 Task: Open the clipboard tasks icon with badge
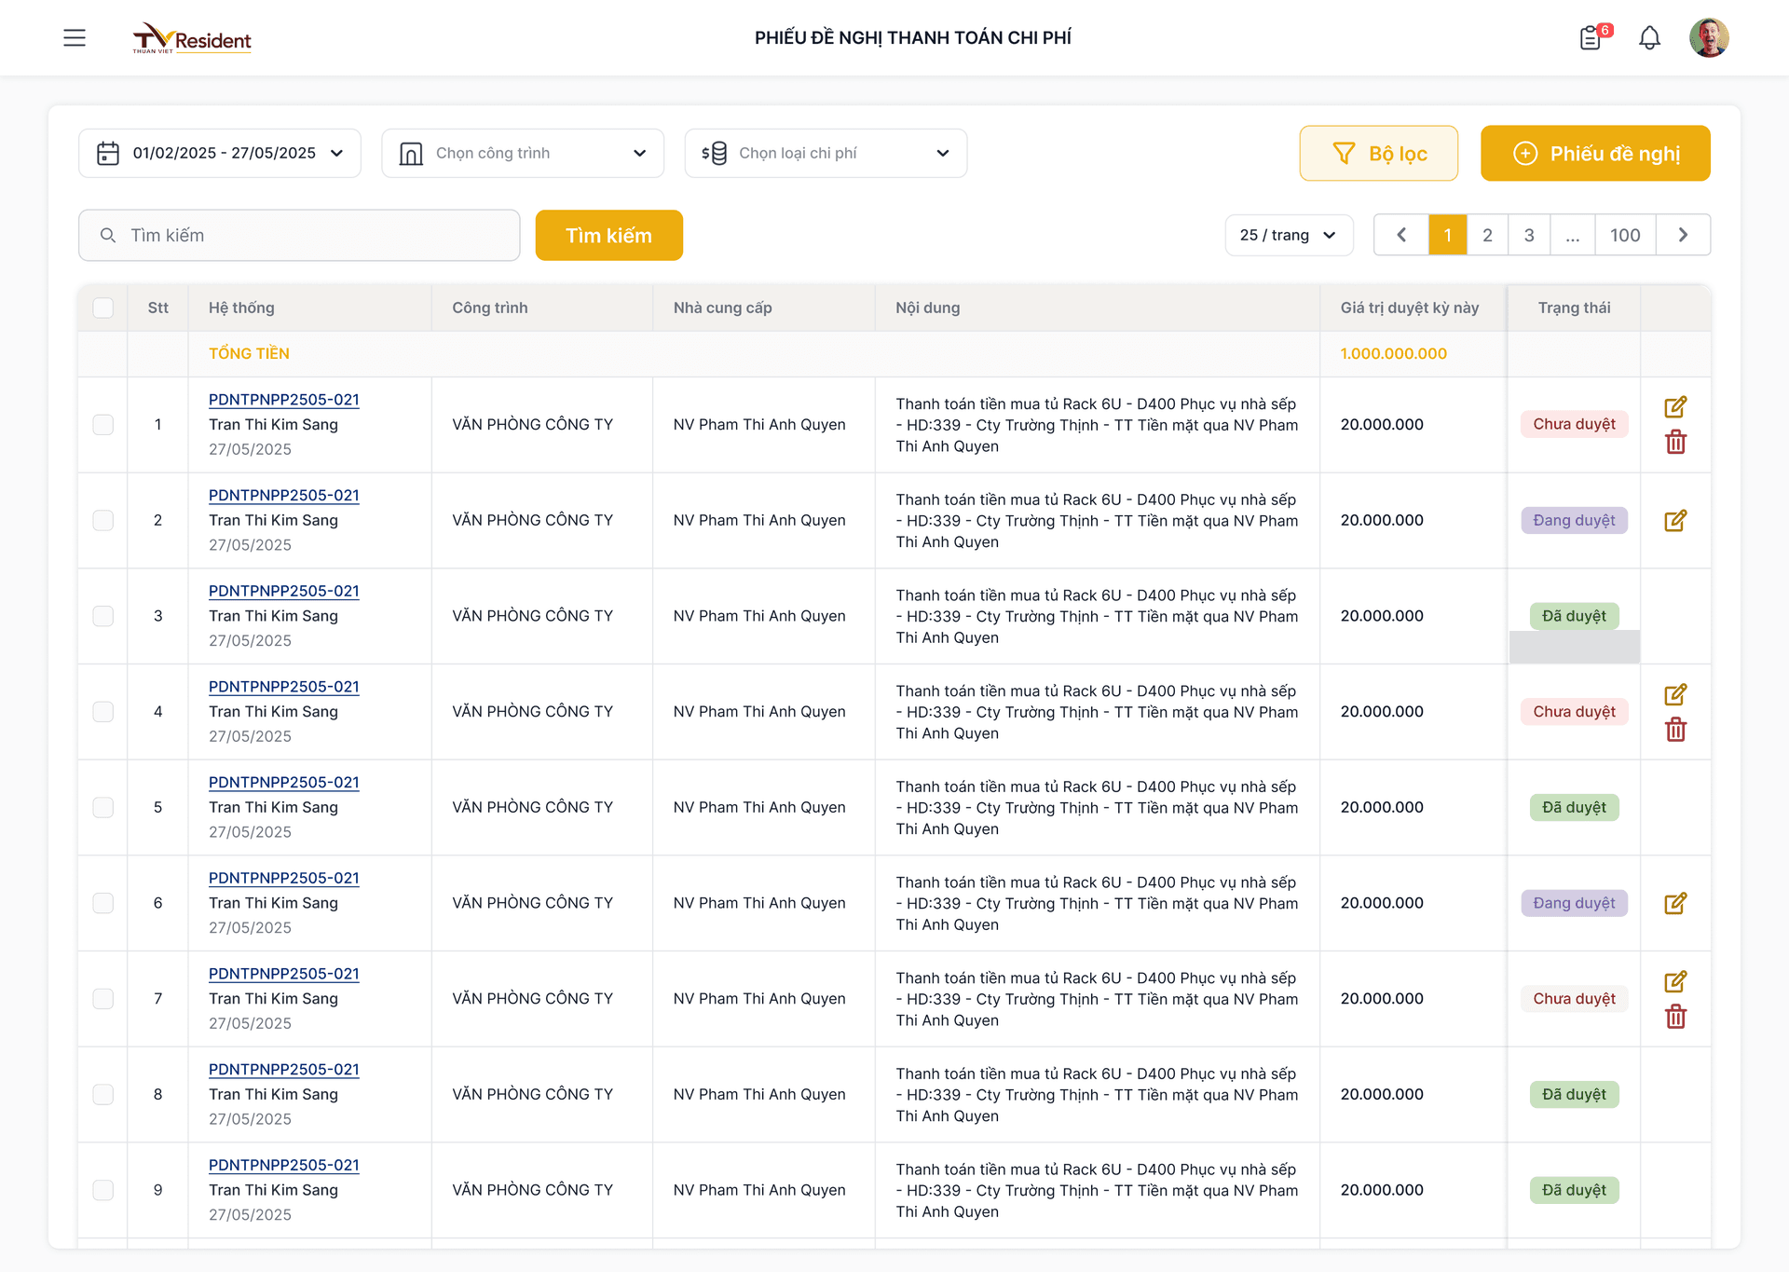(x=1591, y=37)
